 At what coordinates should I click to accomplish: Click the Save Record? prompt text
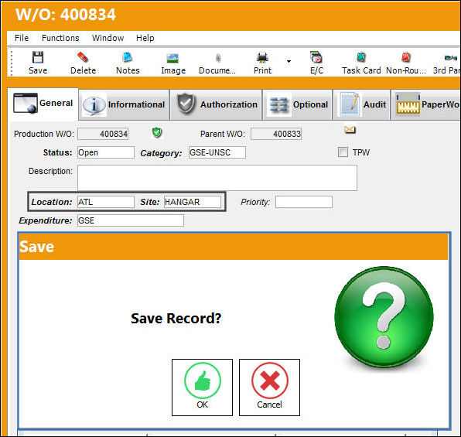point(176,319)
